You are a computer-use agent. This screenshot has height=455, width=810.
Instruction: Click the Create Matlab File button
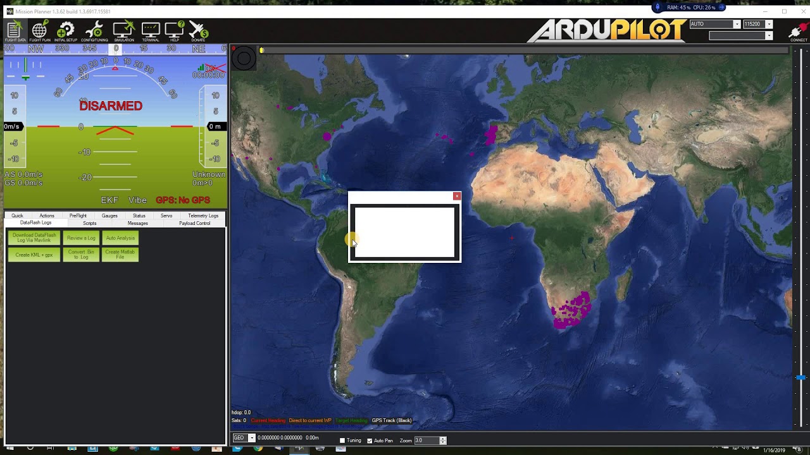tap(120, 255)
